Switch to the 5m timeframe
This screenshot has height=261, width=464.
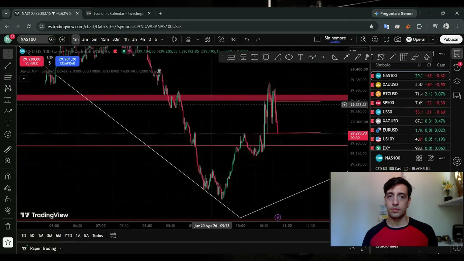(x=94, y=39)
